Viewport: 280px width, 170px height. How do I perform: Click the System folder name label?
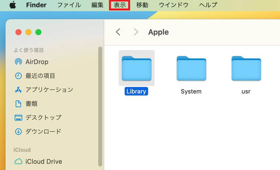[x=191, y=92]
